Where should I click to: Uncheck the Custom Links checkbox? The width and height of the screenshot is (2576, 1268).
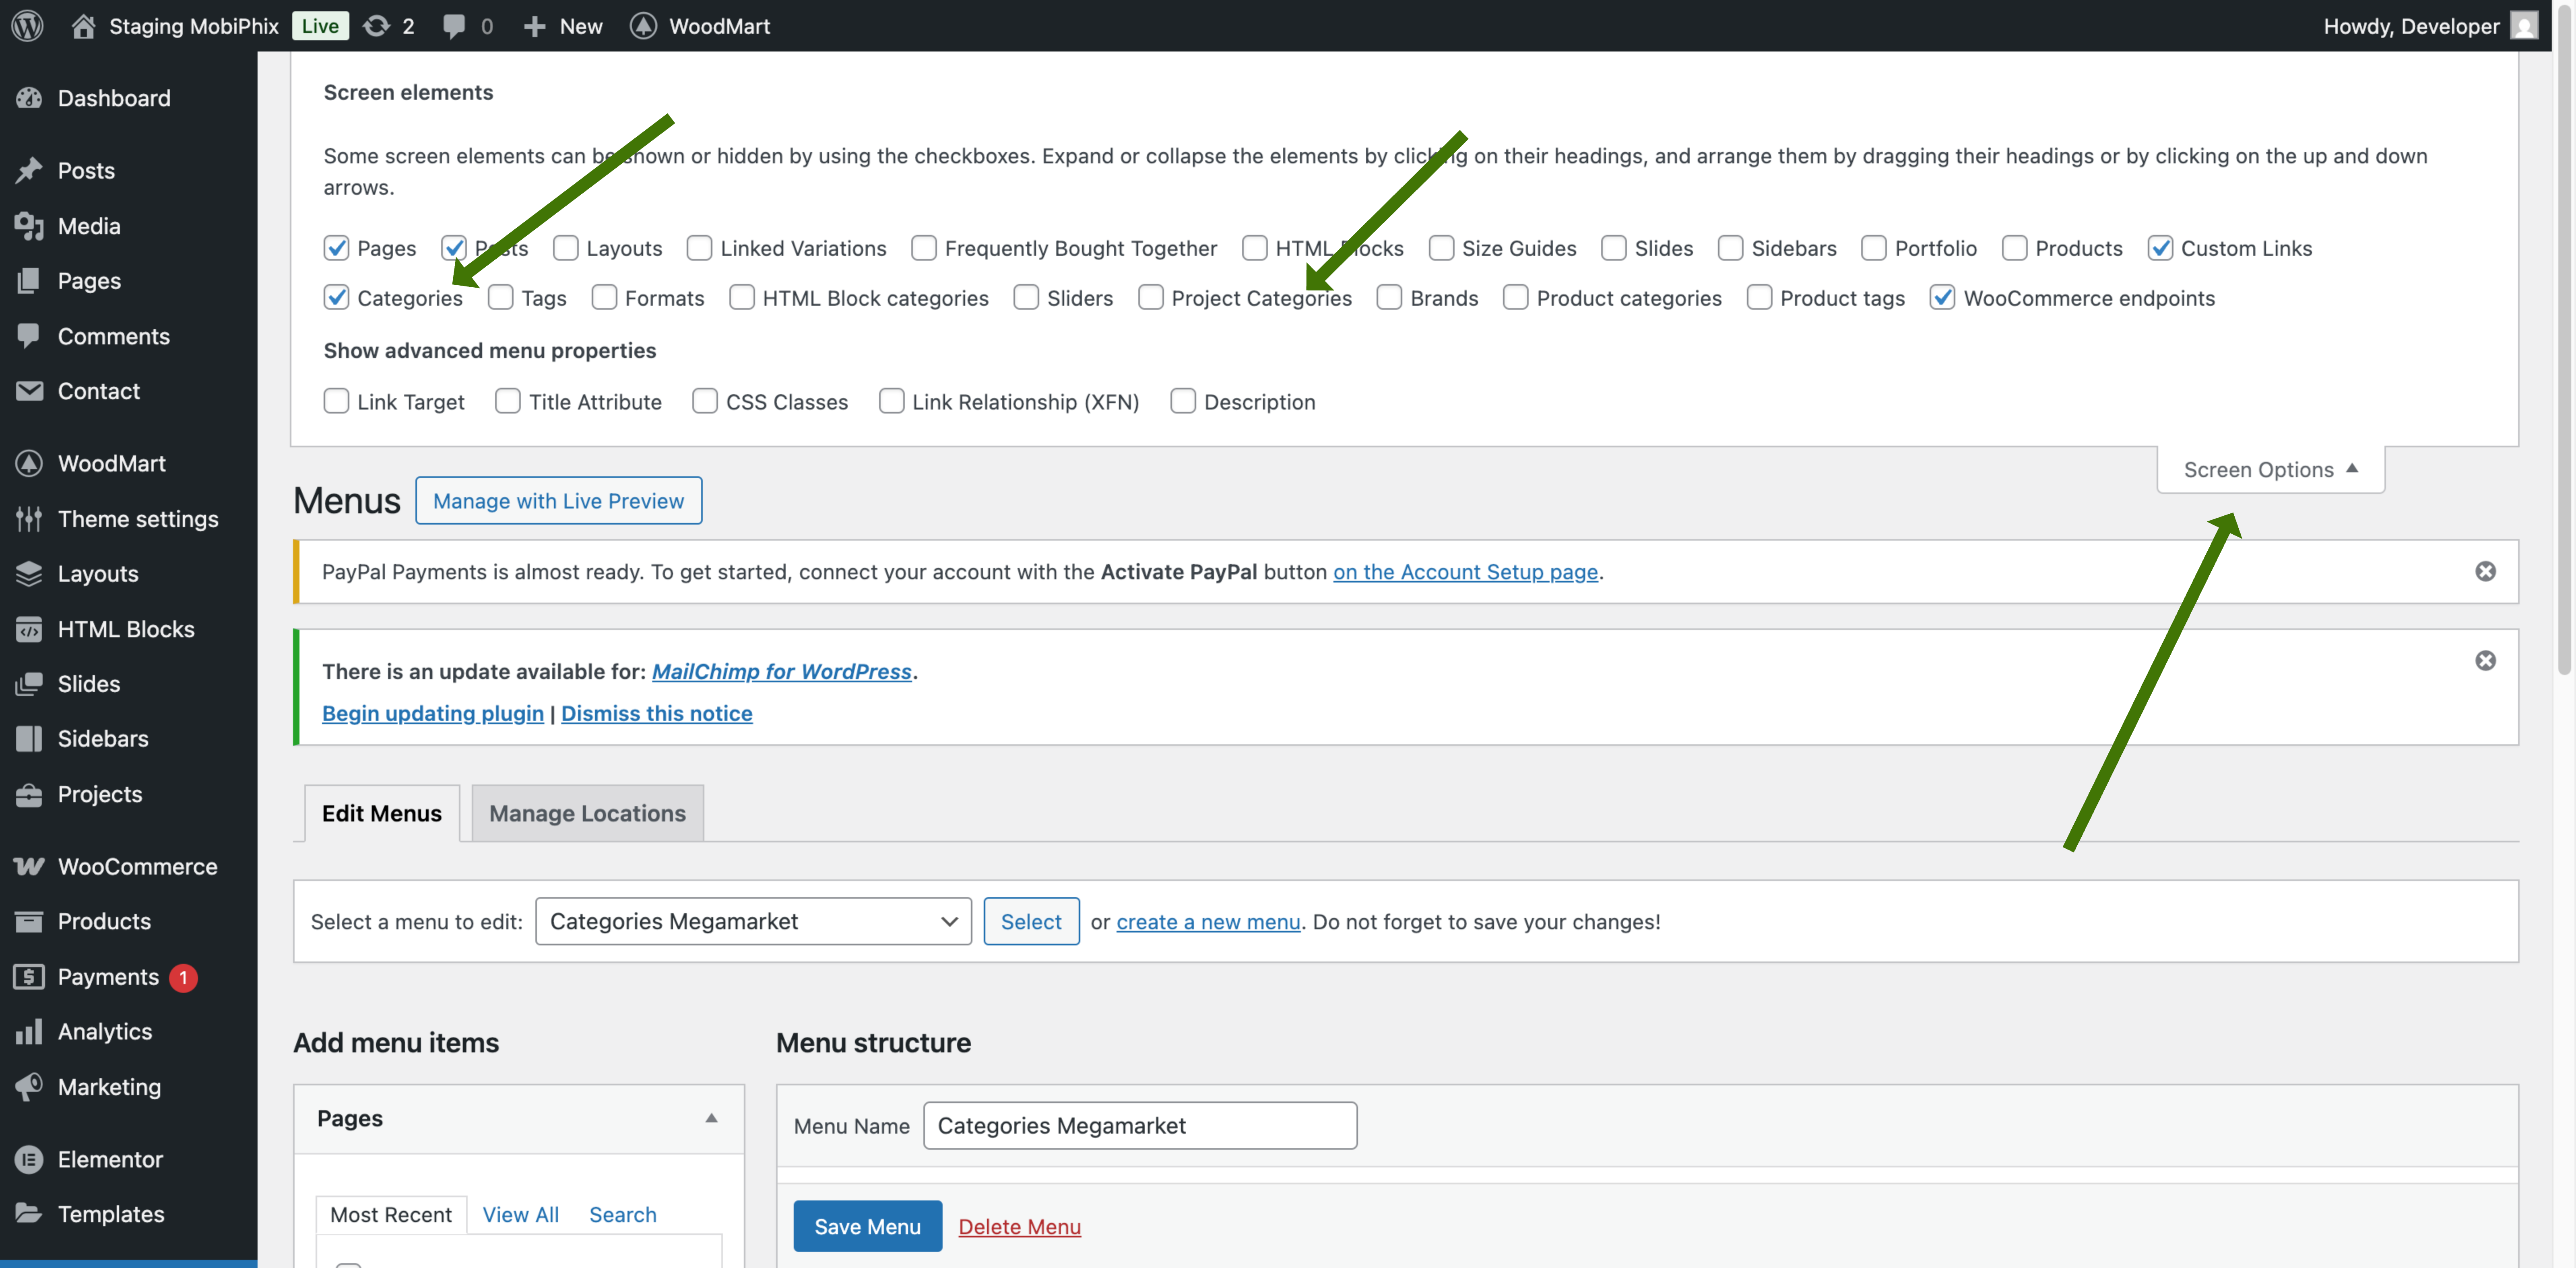2160,248
